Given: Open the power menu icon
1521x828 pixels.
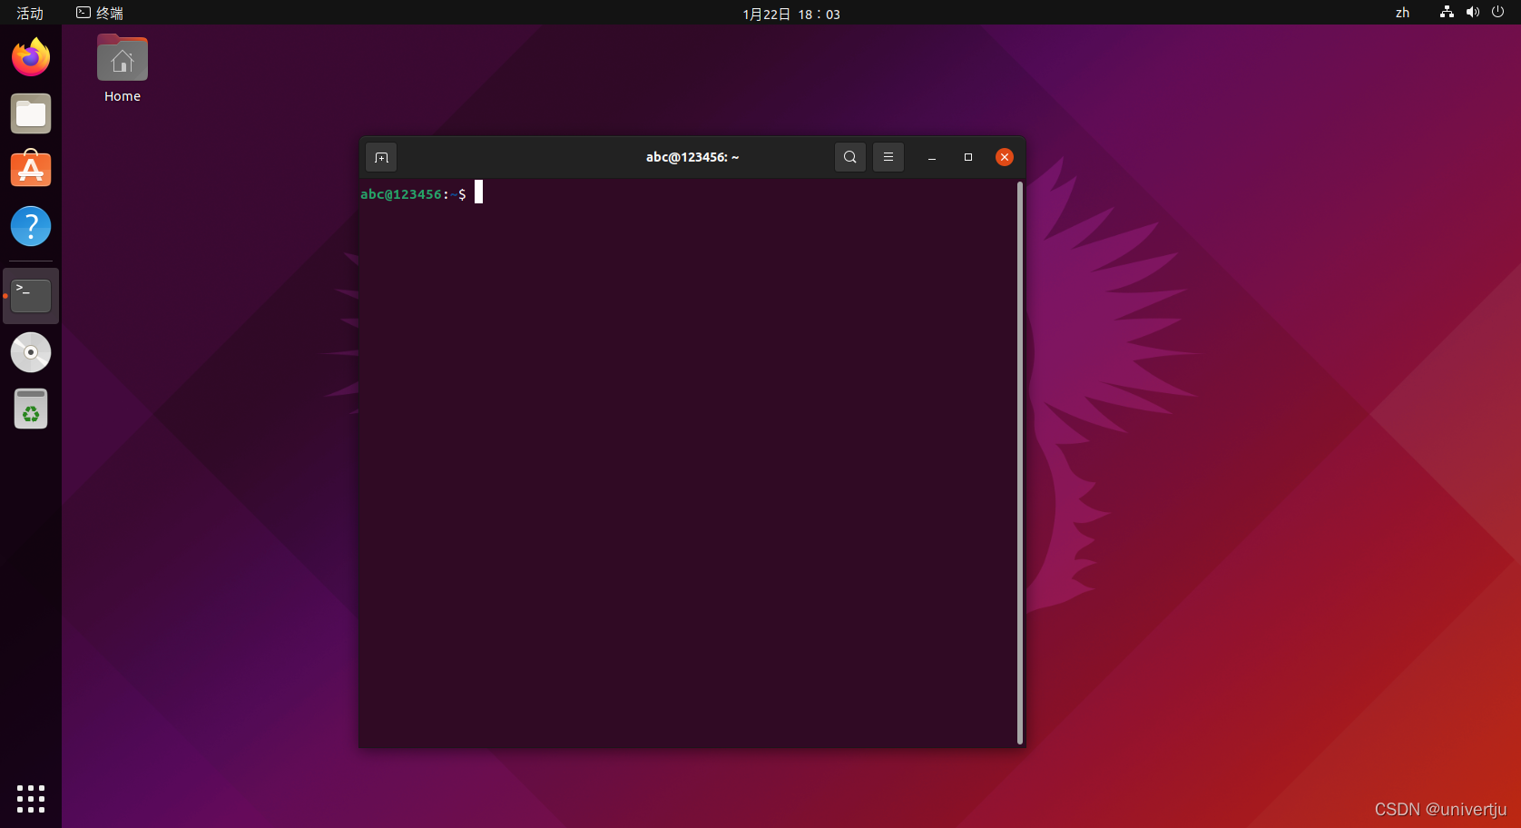Looking at the screenshot, I should (1497, 12).
